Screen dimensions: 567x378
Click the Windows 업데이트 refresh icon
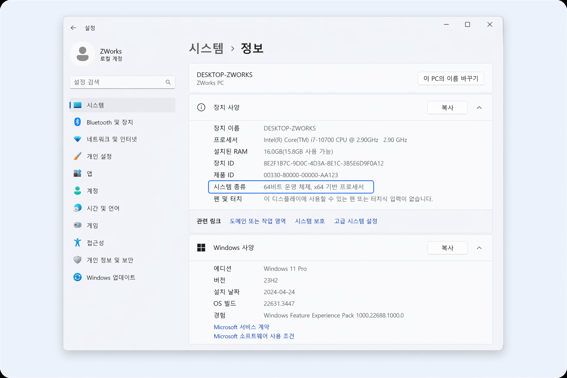(x=78, y=277)
